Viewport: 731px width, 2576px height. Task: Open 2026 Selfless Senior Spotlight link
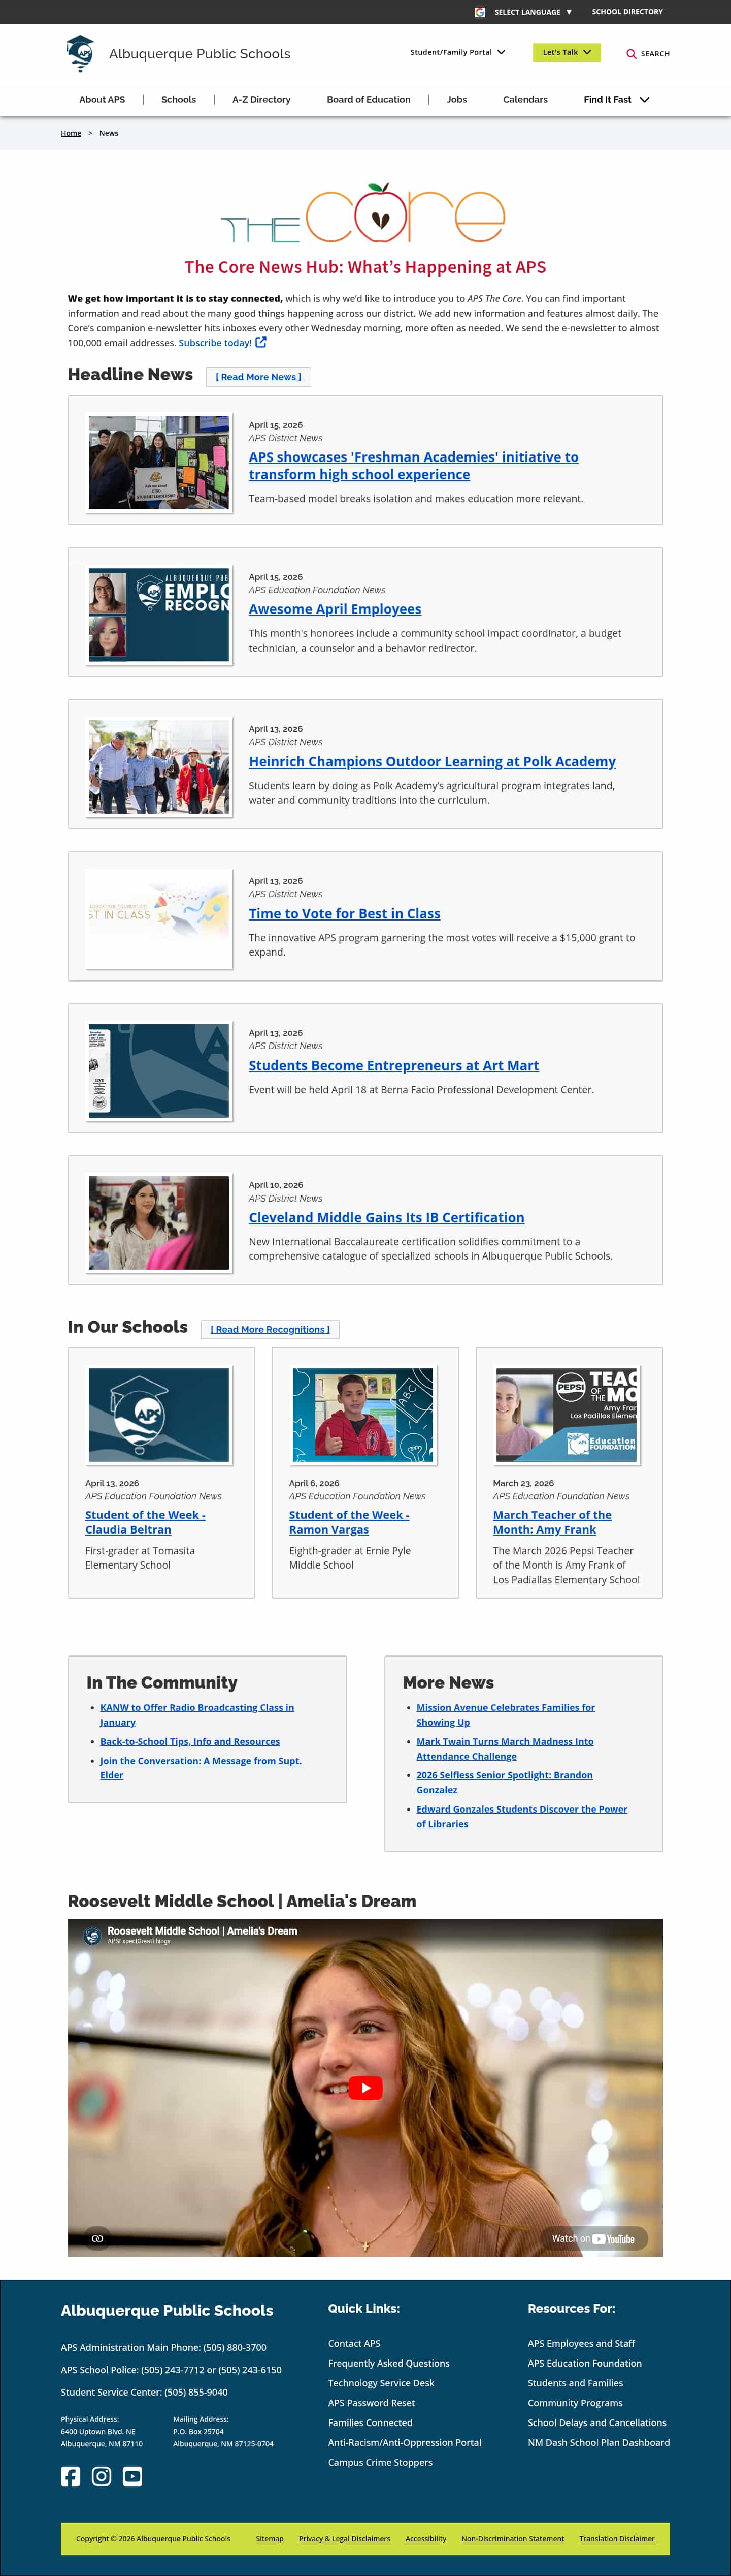[x=504, y=1782]
